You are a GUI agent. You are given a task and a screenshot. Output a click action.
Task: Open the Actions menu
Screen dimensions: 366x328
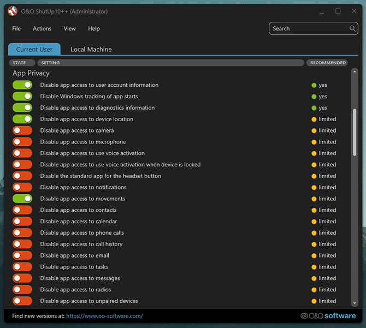pyautogui.click(x=42, y=28)
